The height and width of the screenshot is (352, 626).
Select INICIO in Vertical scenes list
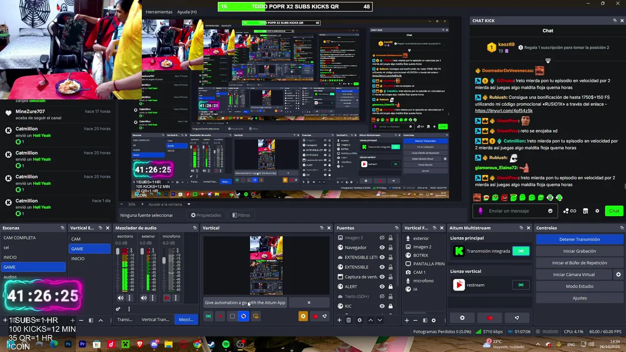coord(89,258)
